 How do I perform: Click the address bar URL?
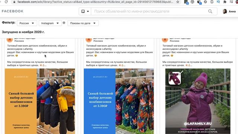tap(95, 2)
